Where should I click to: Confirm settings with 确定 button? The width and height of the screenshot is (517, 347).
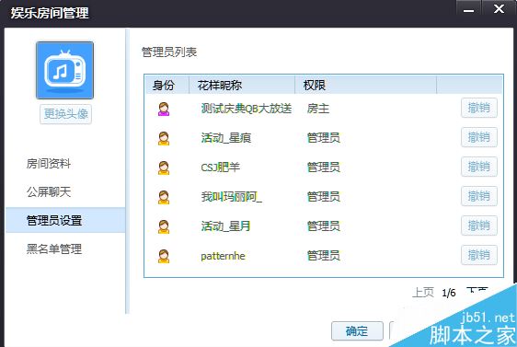point(357,330)
